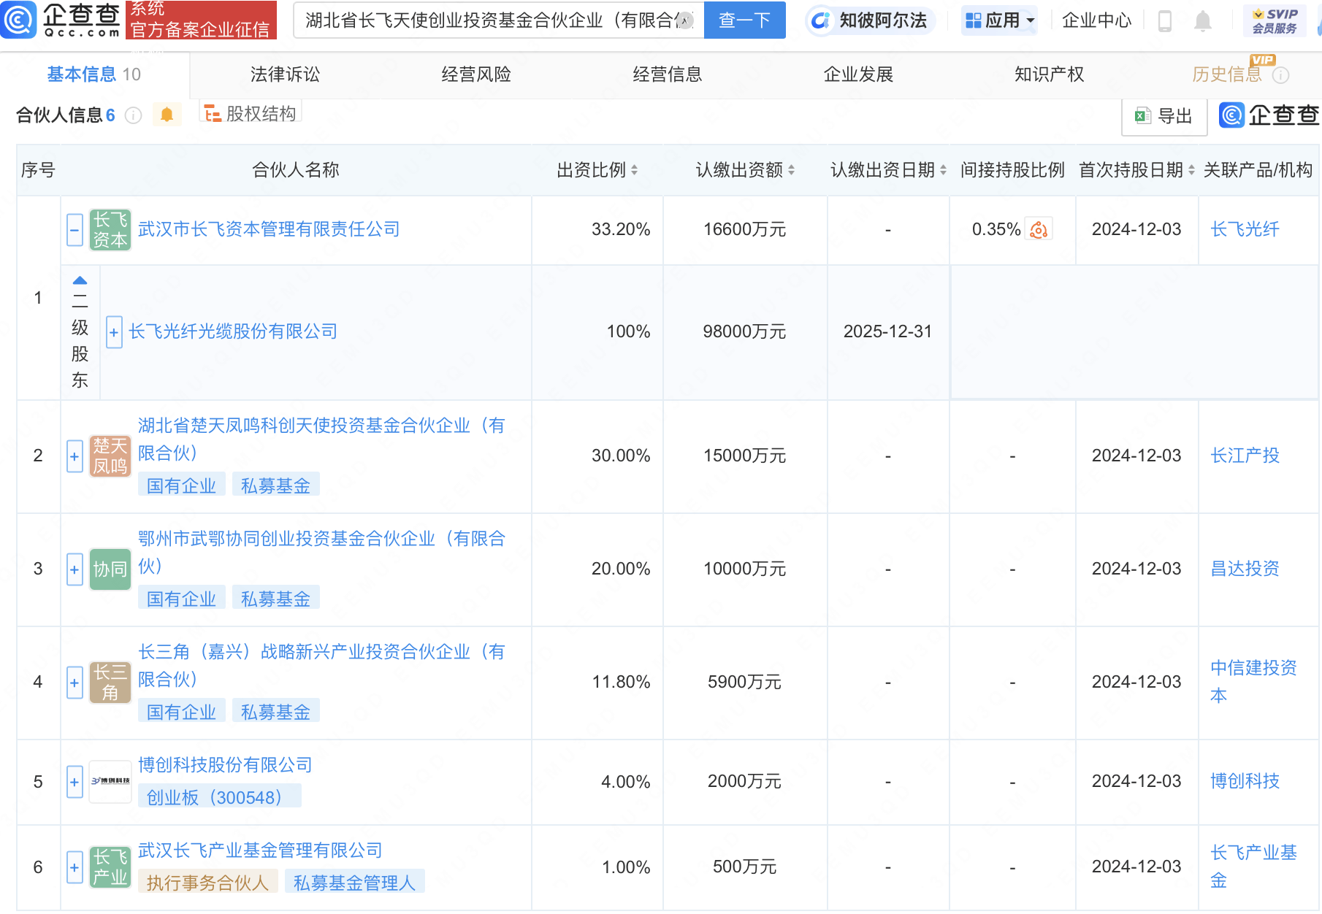Click the info icon beside 合伙人信息 6
1322x914 pixels.
pos(133,115)
